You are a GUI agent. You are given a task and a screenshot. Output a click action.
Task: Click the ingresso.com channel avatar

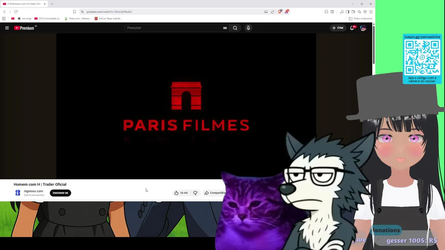pyautogui.click(x=18, y=193)
